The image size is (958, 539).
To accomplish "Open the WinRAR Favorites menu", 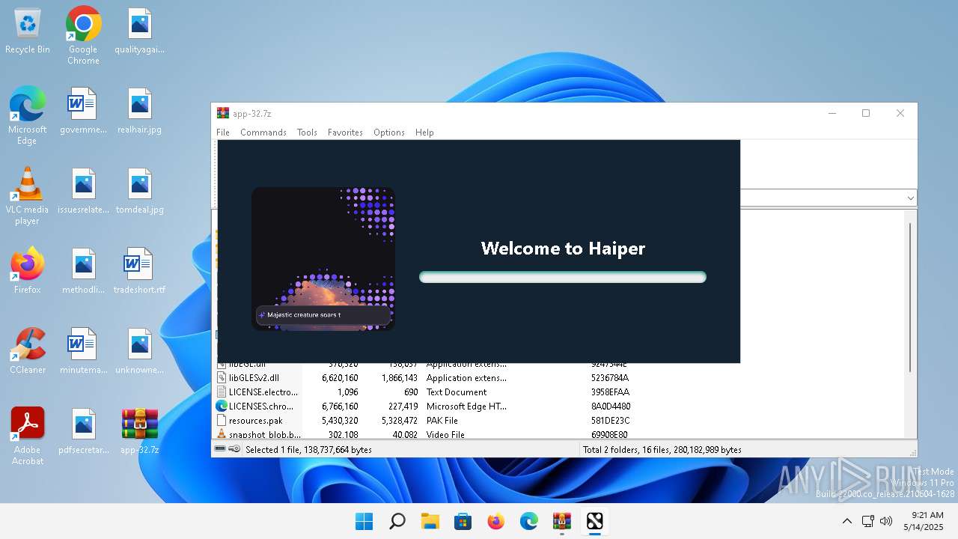I will pyautogui.click(x=345, y=133).
